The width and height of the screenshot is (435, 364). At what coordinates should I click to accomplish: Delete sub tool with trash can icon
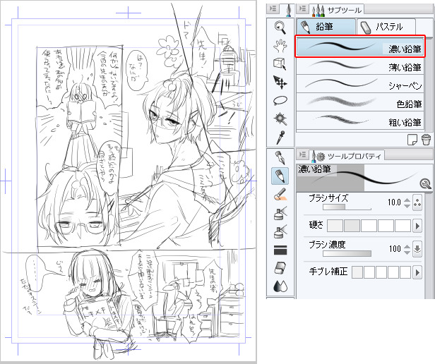pos(426,140)
